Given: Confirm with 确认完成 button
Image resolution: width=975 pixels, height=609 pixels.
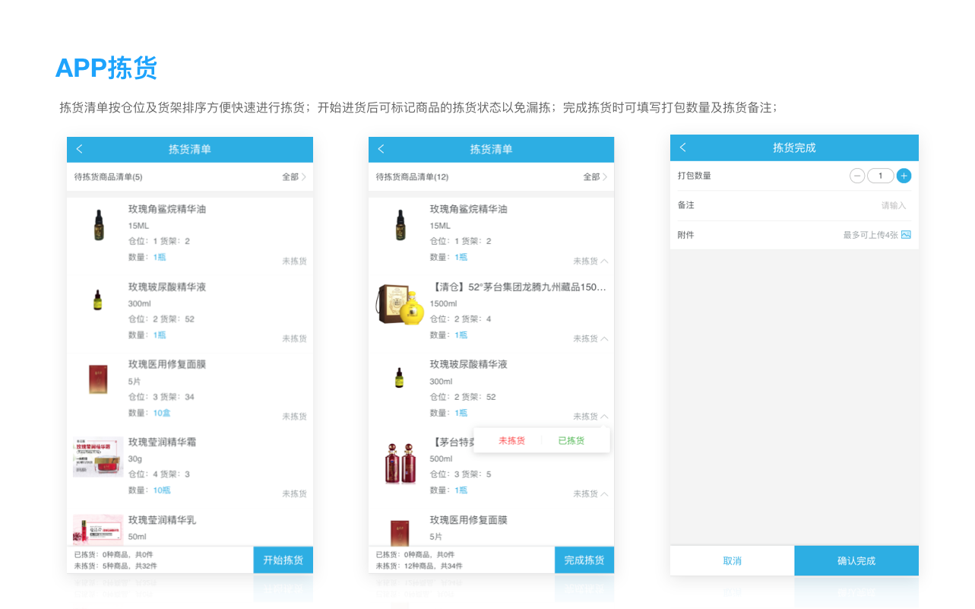Looking at the screenshot, I should 856,561.
